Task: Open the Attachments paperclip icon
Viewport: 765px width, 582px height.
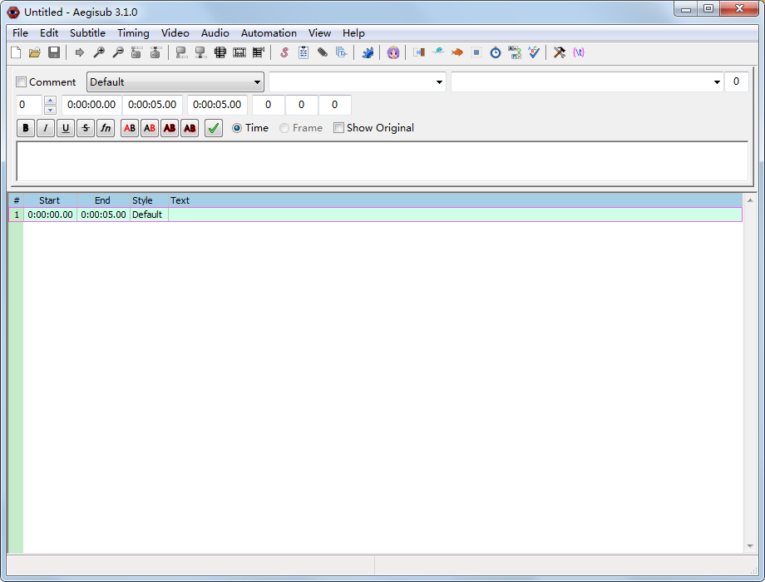Action: click(x=322, y=52)
